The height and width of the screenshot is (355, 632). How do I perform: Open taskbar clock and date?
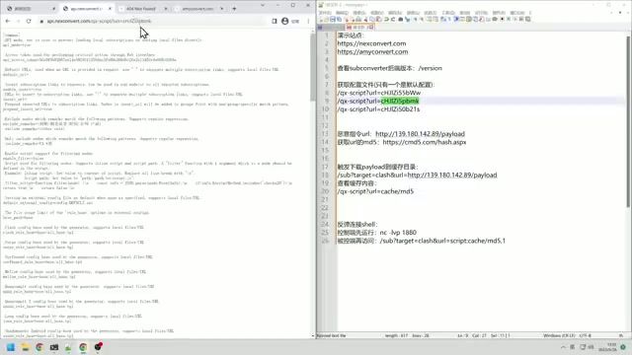point(608,347)
